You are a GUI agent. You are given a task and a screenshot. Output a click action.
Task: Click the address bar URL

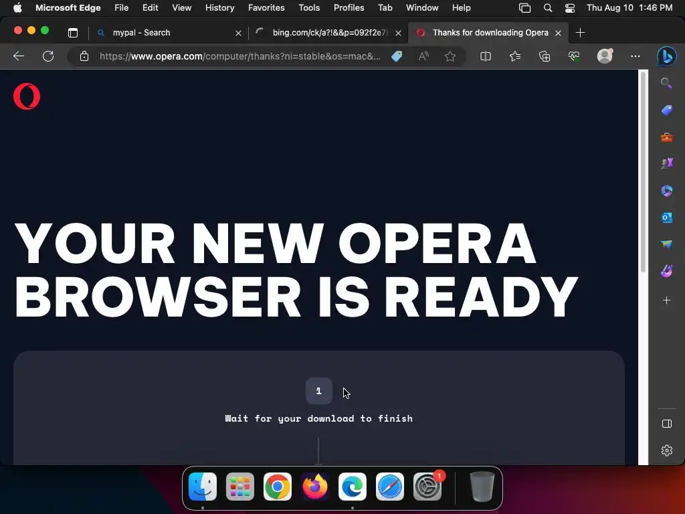[x=240, y=56]
